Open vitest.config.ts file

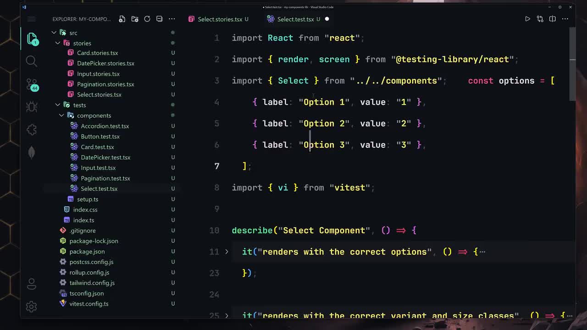pyautogui.click(x=89, y=304)
